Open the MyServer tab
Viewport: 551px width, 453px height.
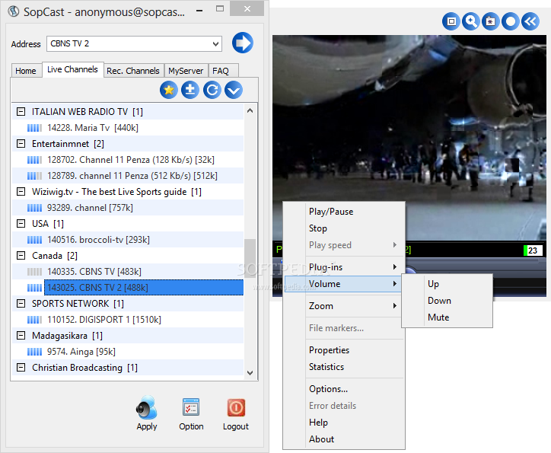[186, 71]
